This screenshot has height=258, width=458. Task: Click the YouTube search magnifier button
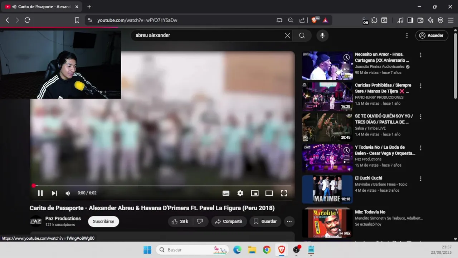[x=302, y=35]
